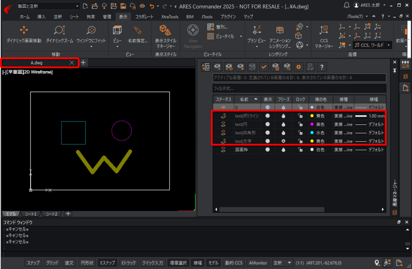Switch to the シート1 sheet tab
The height and width of the screenshot is (269, 412).
(30, 214)
